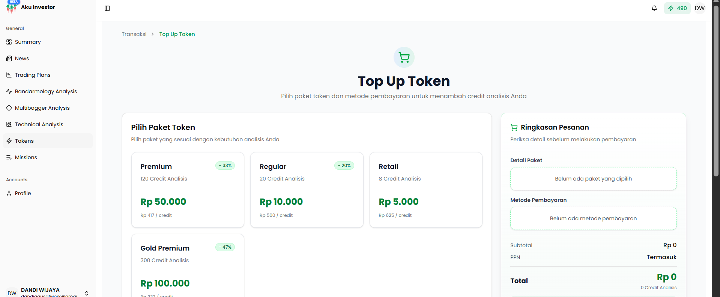Pick the Retail 8 credit package
Image resolution: width=720 pixels, height=297 pixels.
[426, 190]
